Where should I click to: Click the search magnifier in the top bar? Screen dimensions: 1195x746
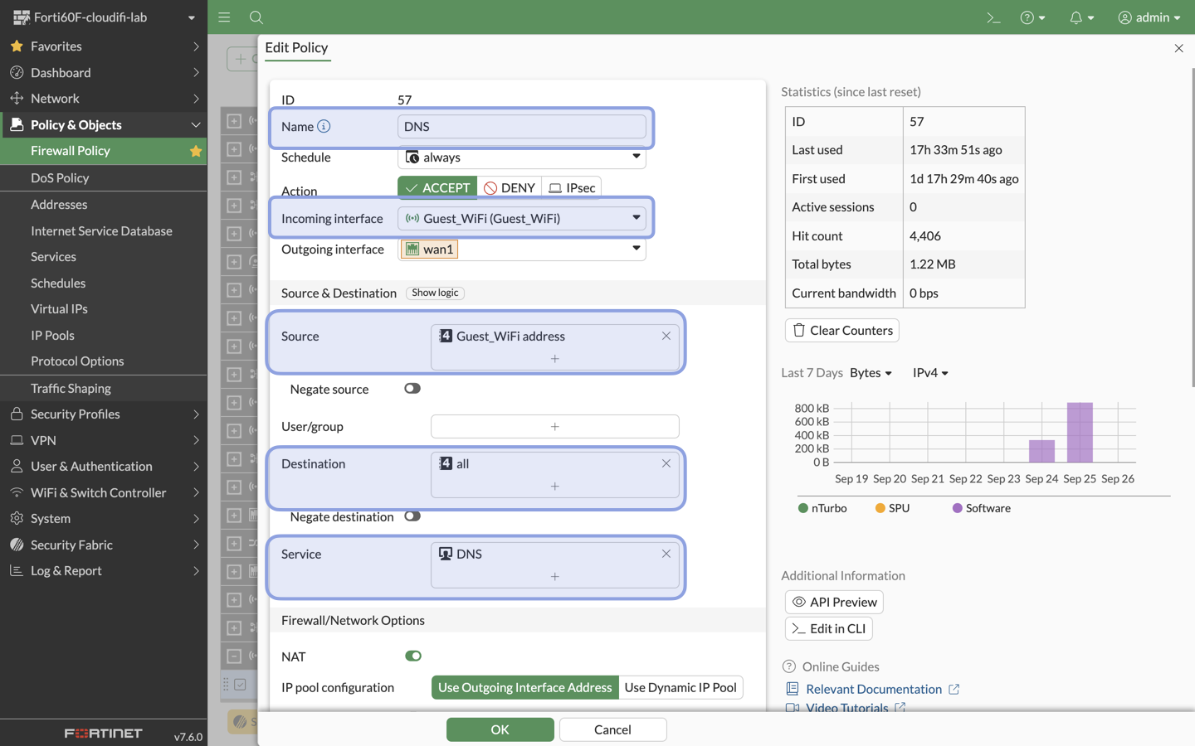coord(256,17)
